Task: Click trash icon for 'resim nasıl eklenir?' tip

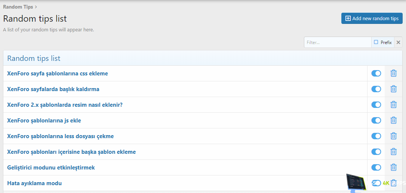Action: [x=393, y=105]
